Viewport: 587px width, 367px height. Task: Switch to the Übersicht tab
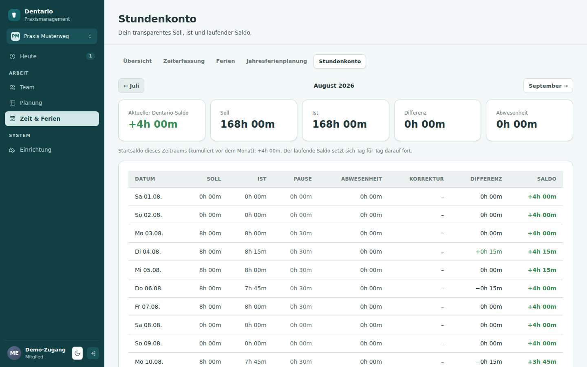(x=137, y=61)
